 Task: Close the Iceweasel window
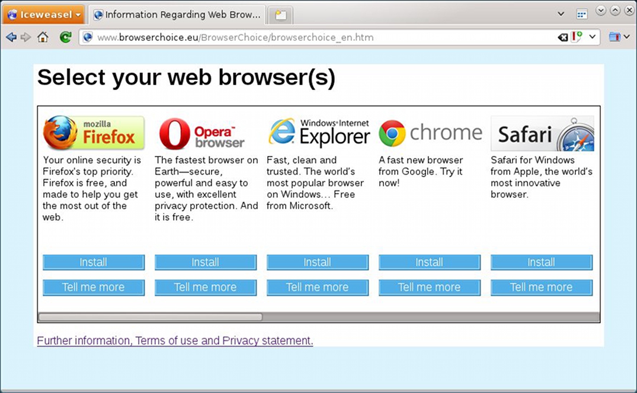tap(630, 11)
